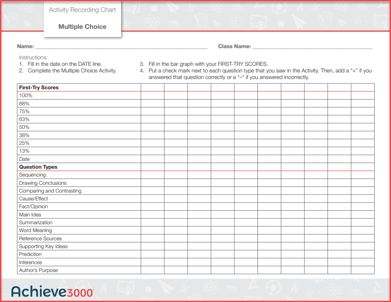The width and height of the screenshot is (391, 302).
Task: Click the "Word Meaning" row label
Action: [x=35, y=230]
